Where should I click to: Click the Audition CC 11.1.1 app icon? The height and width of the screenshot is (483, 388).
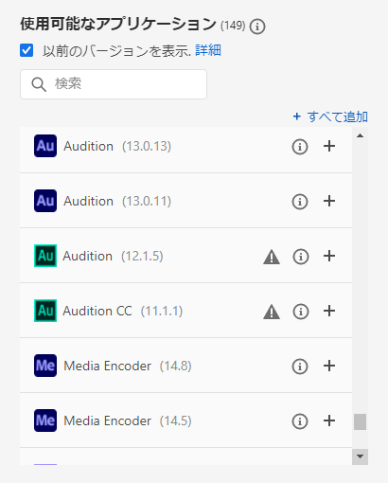(45, 311)
